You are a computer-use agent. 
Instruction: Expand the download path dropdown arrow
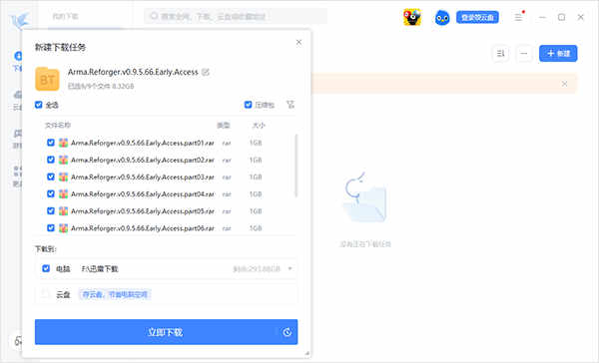pyautogui.click(x=290, y=268)
